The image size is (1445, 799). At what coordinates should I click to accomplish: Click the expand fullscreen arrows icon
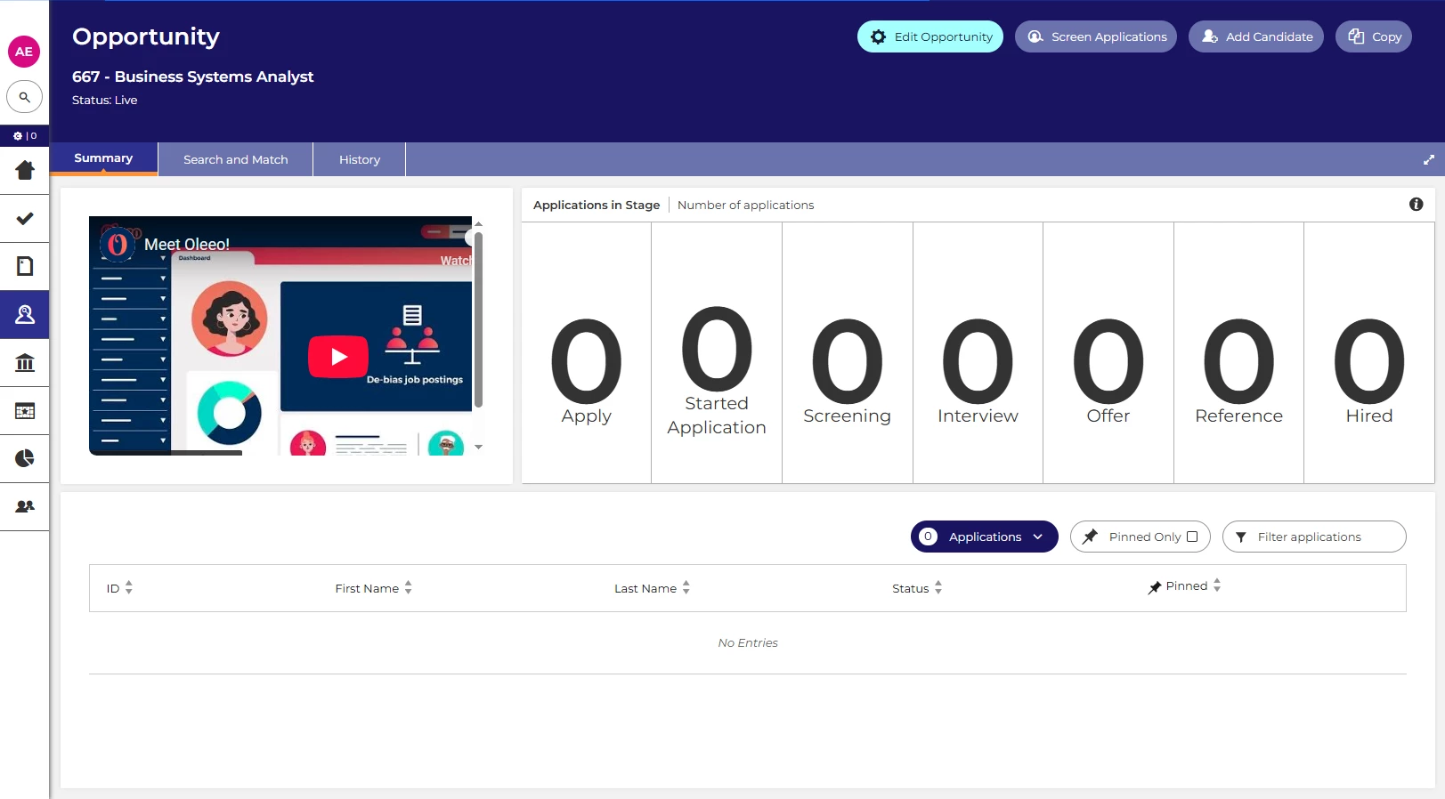pyautogui.click(x=1429, y=160)
